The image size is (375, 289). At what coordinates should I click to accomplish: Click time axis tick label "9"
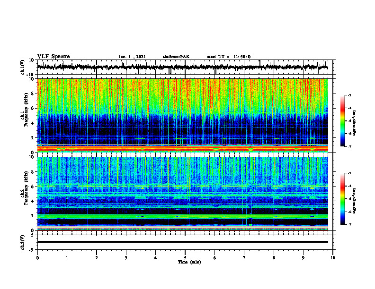[303, 258]
